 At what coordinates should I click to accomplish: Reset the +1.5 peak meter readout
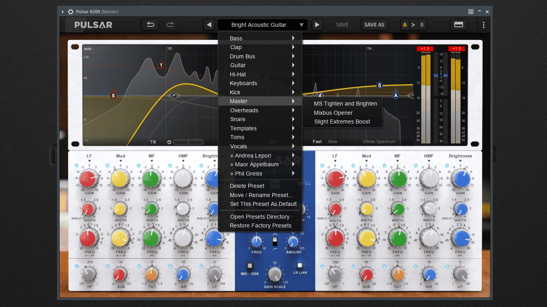point(457,49)
